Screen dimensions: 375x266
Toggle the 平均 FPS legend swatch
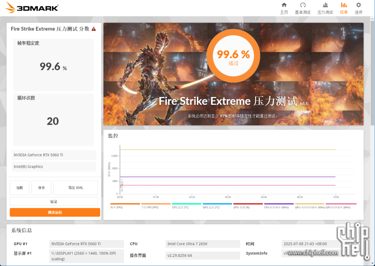[x=156, y=204]
